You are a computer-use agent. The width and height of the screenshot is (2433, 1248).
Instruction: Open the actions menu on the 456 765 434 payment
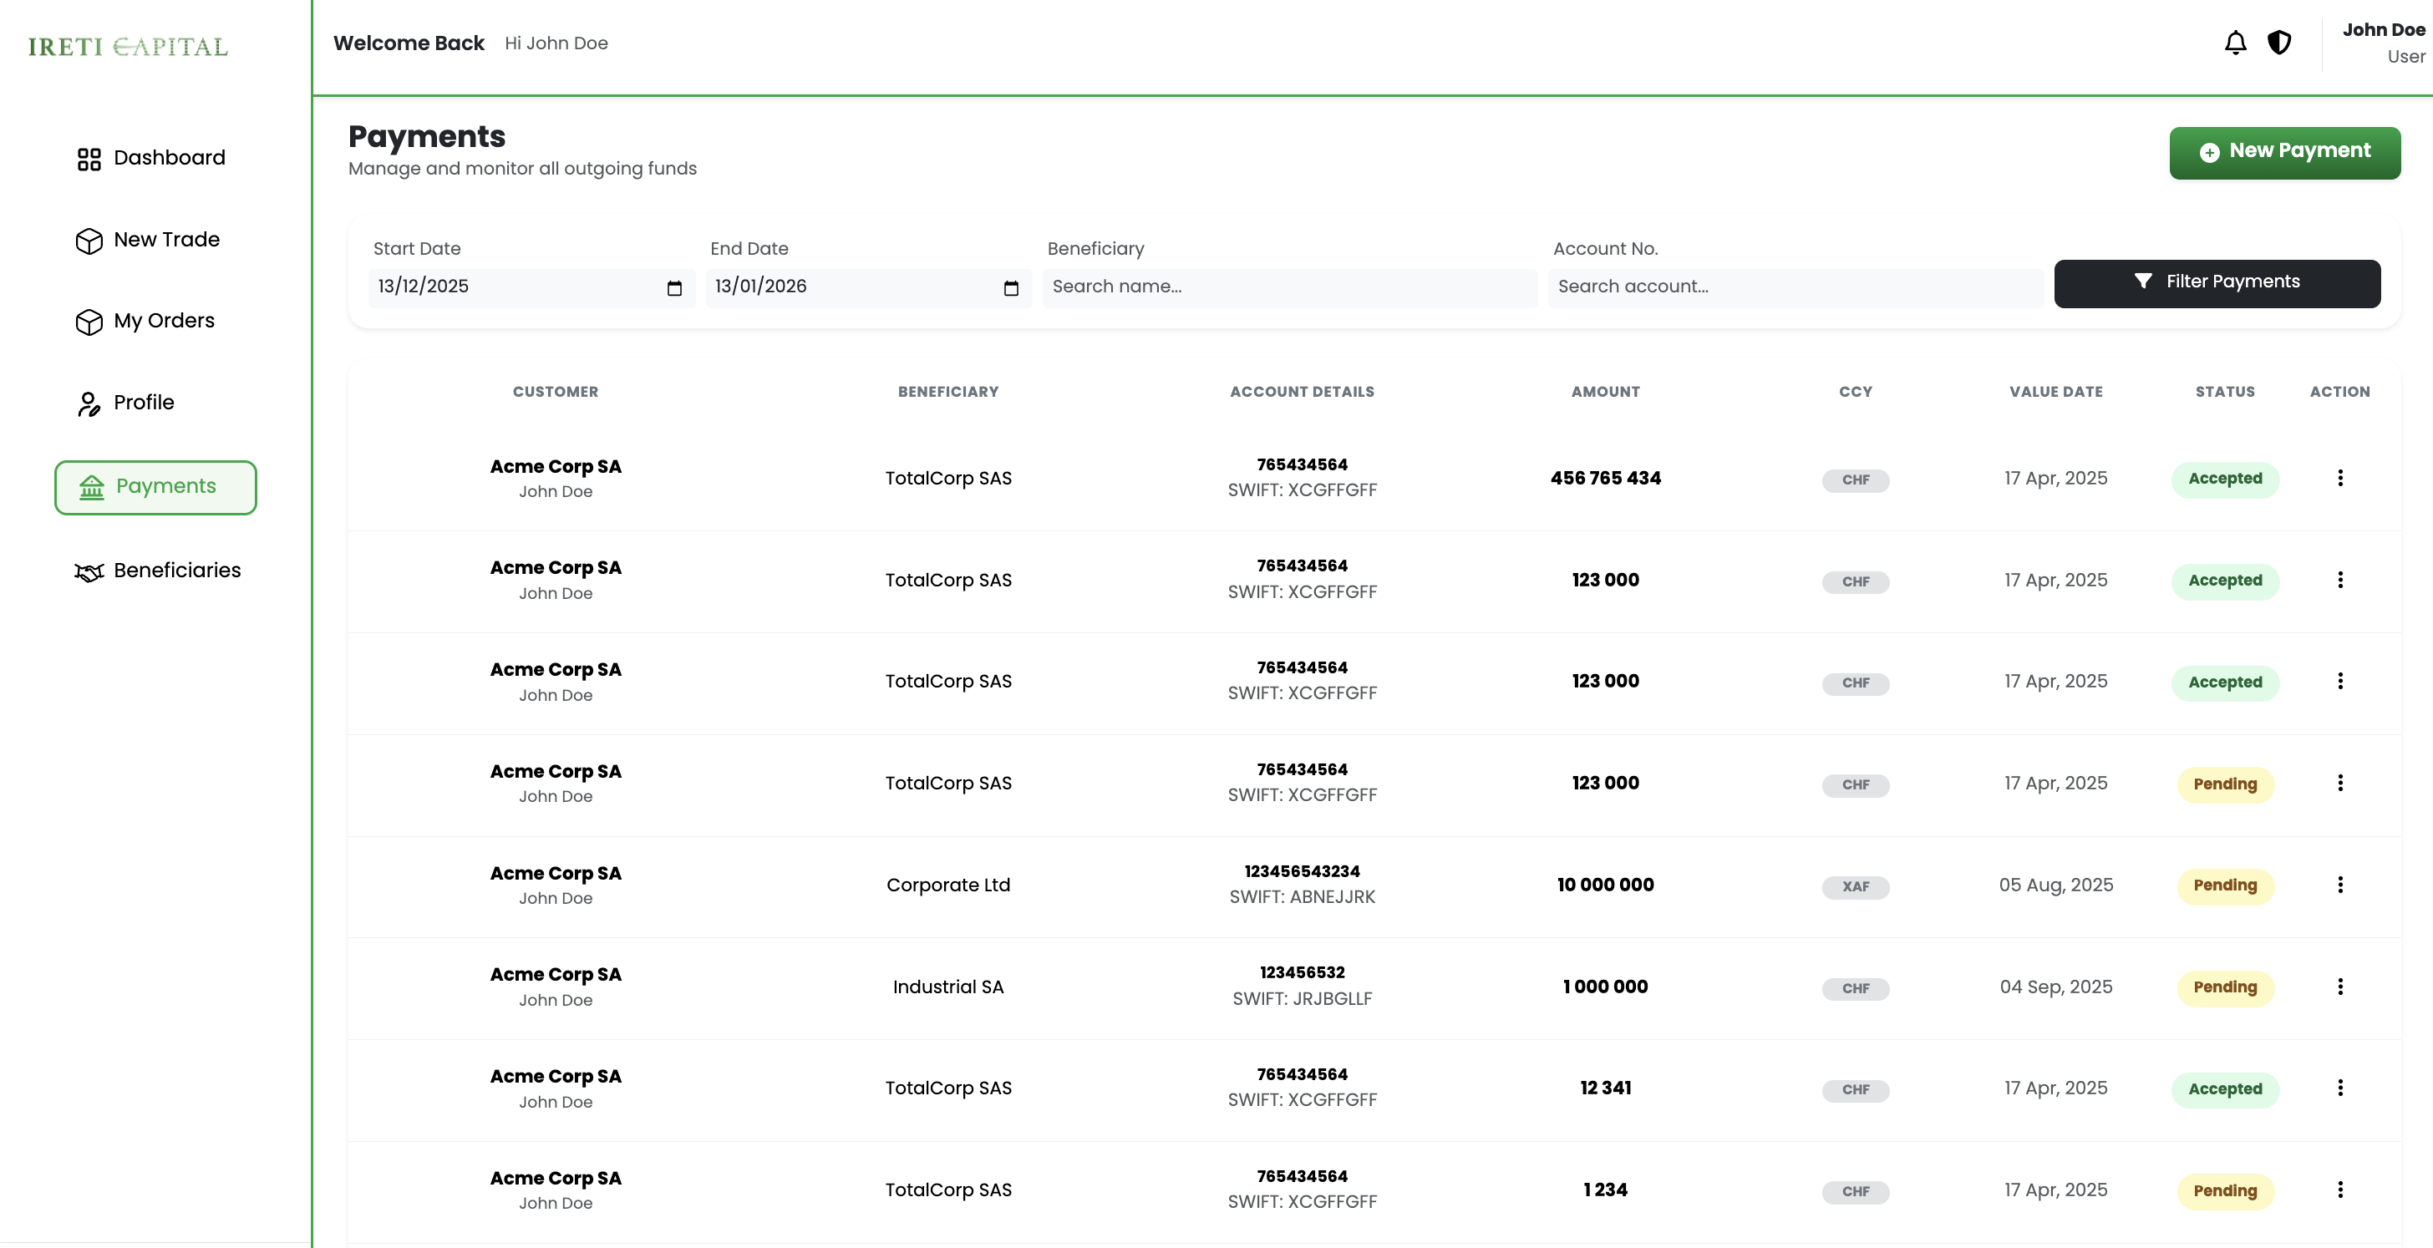click(2340, 478)
